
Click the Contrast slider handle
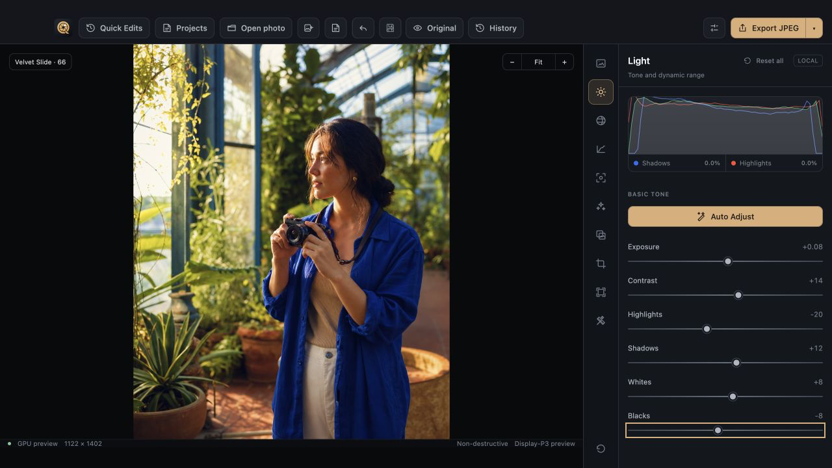tap(738, 295)
